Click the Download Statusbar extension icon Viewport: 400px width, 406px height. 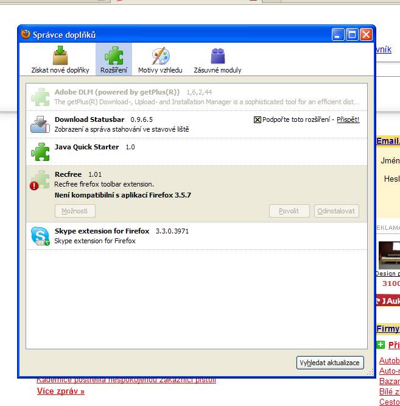40,124
